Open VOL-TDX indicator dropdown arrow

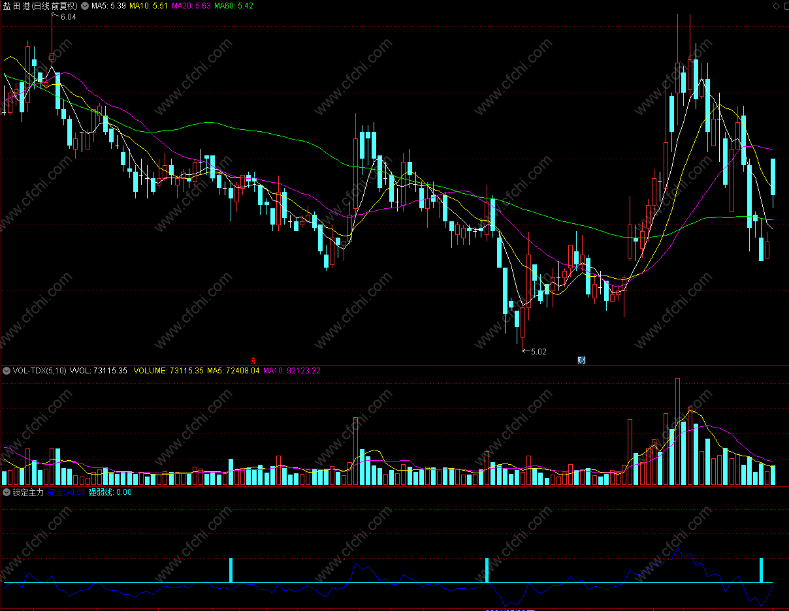point(7,371)
